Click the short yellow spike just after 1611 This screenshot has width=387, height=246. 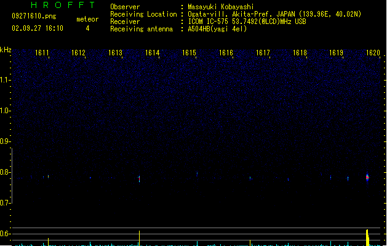[49, 242]
